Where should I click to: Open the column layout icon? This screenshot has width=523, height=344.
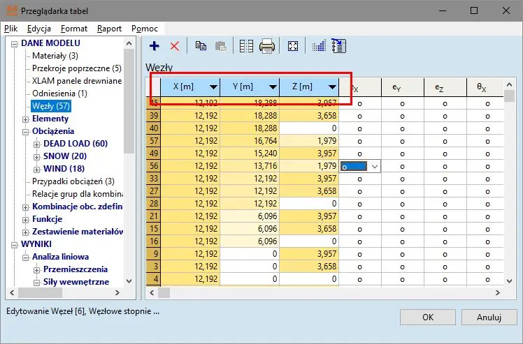(x=246, y=46)
